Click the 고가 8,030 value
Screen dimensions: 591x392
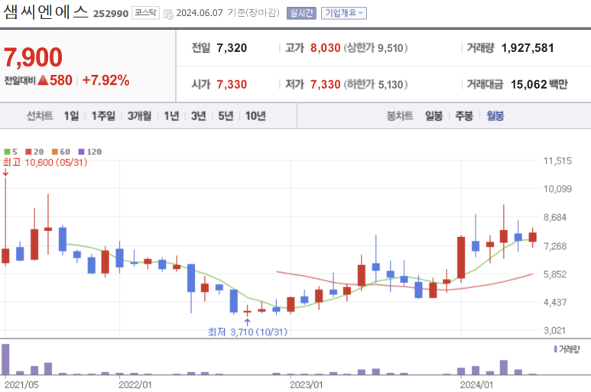(325, 48)
